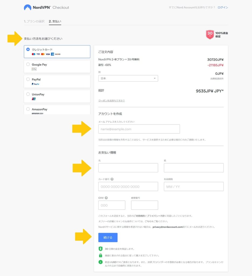The height and width of the screenshot is (276, 252).
Task: Click the green info circle icon
Action: click(101, 262)
